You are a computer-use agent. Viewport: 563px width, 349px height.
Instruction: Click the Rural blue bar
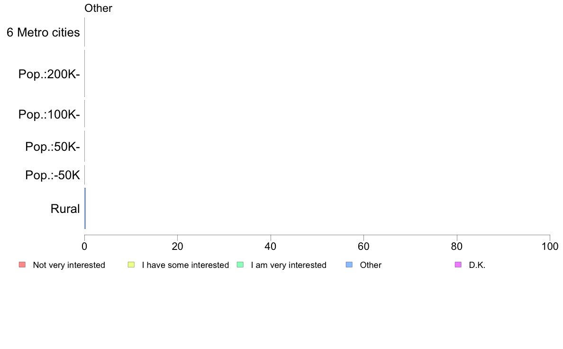[85, 208]
